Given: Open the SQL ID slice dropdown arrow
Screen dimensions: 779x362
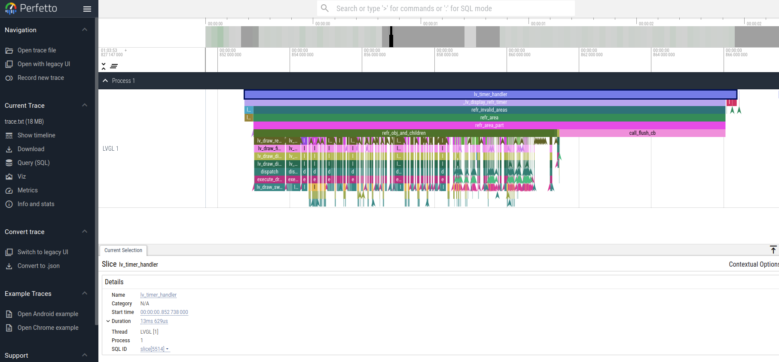Looking at the screenshot, I should tap(167, 349).
